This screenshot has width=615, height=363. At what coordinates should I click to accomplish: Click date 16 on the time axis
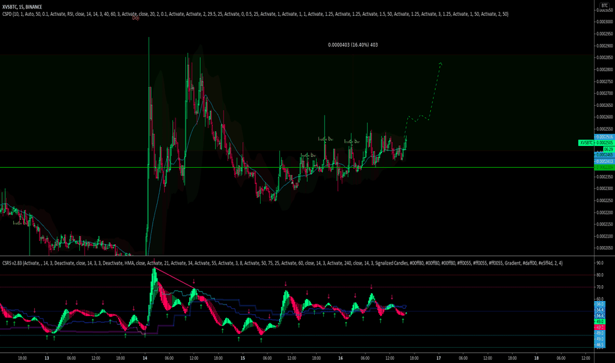(x=340, y=358)
